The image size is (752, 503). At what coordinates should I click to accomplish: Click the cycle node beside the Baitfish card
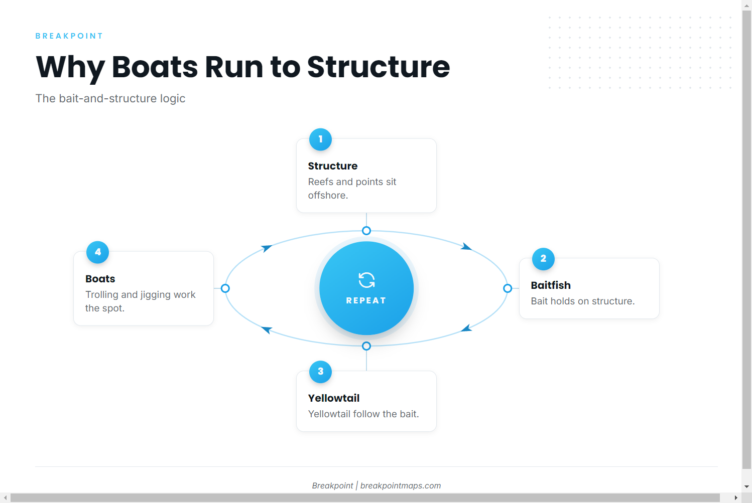click(x=508, y=288)
